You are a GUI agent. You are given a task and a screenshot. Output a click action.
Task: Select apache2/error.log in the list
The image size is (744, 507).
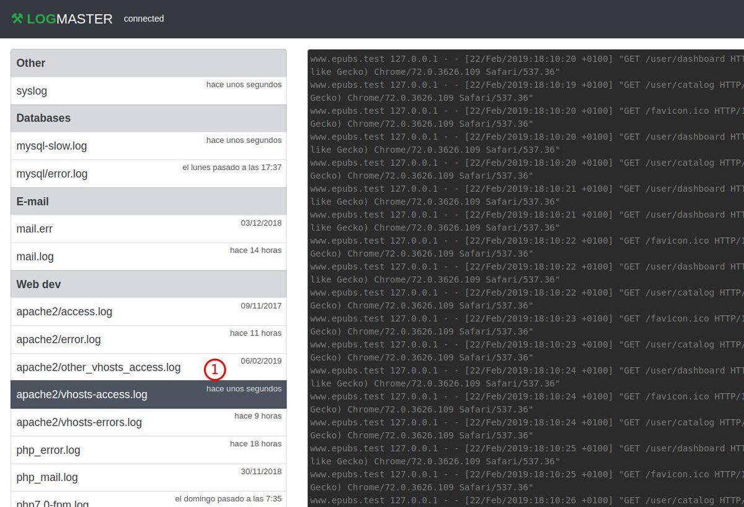click(x=149, y=339)
